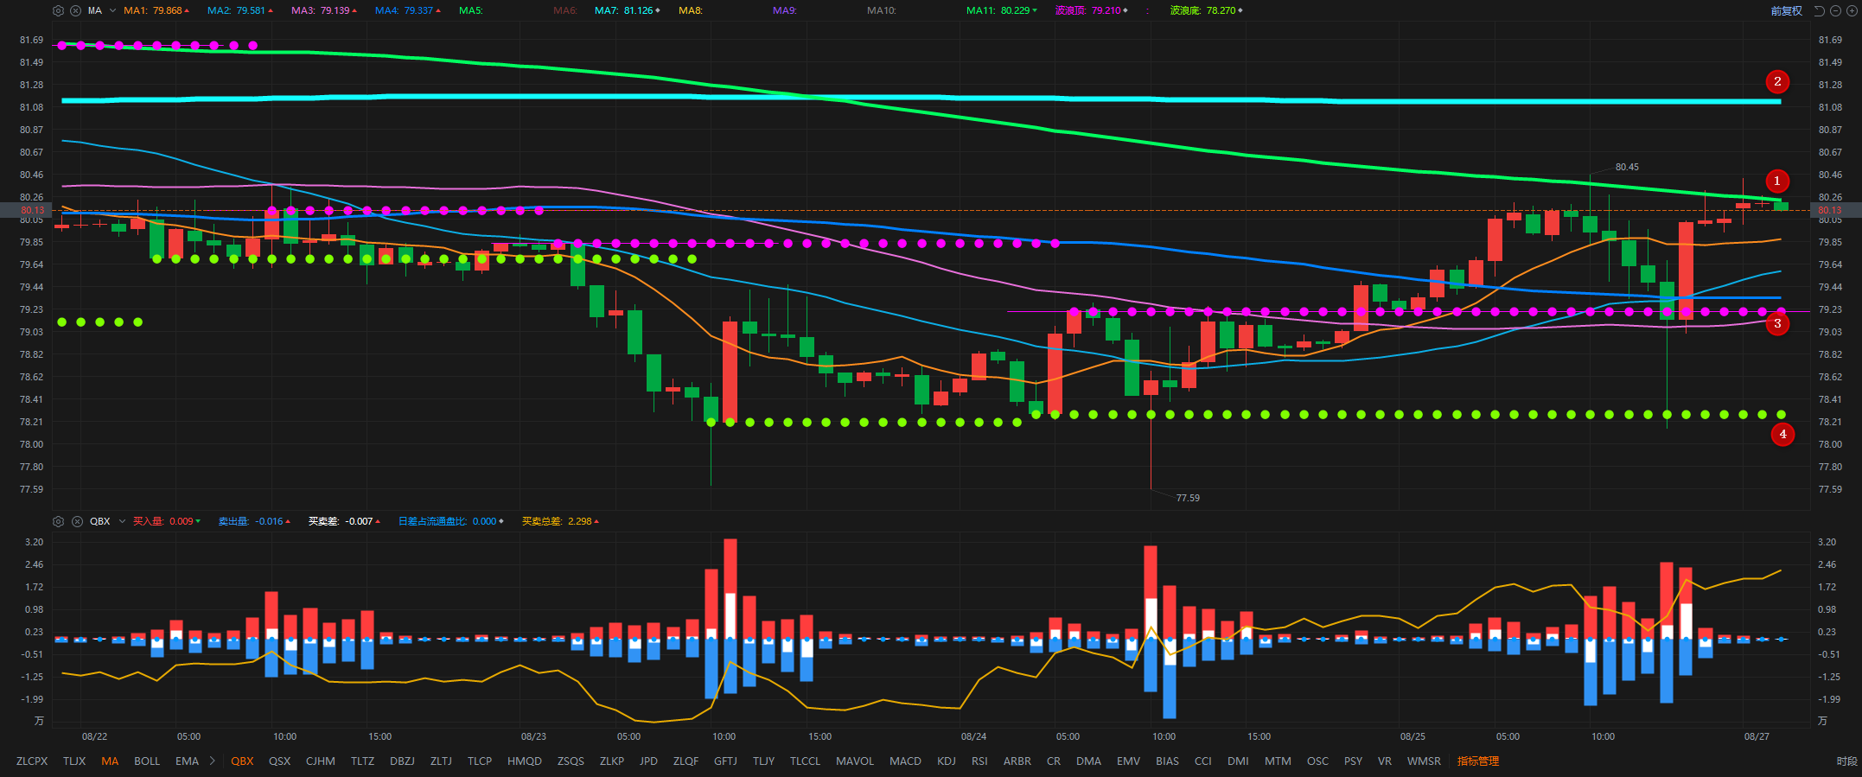
Task: Open 指标管理 indicator management
Action: tap(1478, 761)
